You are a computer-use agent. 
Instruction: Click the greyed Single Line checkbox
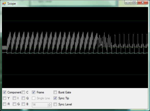pyautogui.click(x=33, y=98)
